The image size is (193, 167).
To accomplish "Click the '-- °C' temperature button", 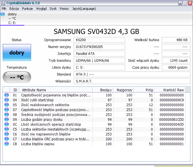I will tap(17, 77).
